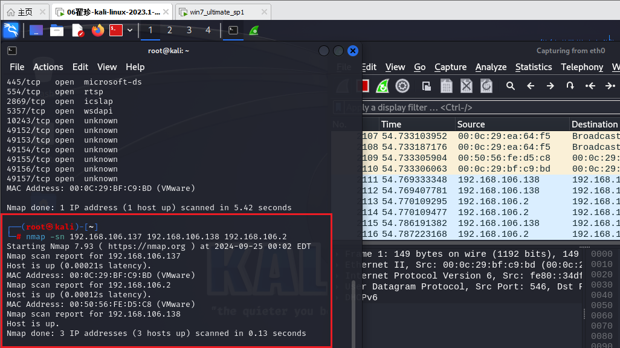This screenshot has height=348, width=620.
Task: Sort packets by Source column header
Action: click(512, 124)
